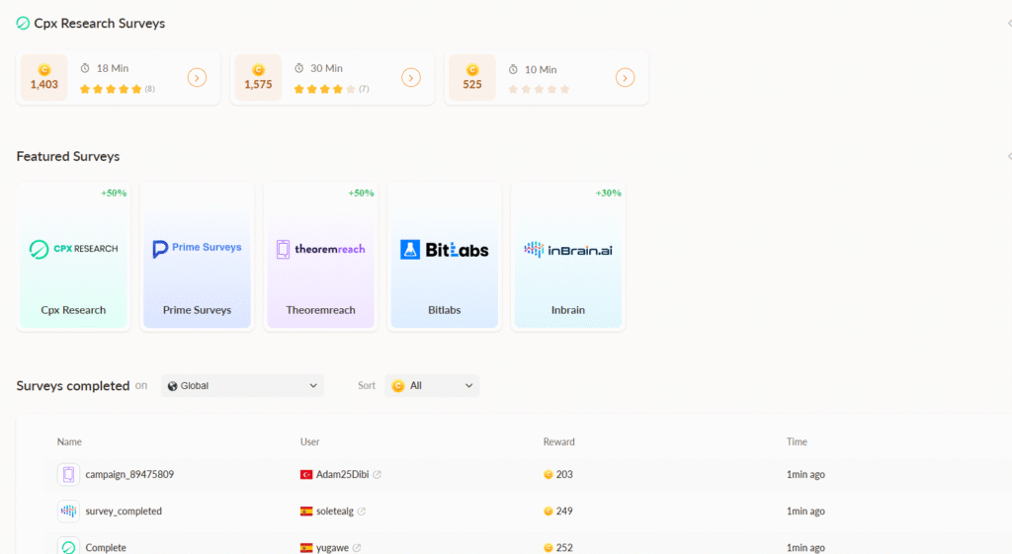The width and height of the screenshot is (1012, 554).
Task: Click external link icon next to Adam25Dibi
Action: (x=377, y=474)
